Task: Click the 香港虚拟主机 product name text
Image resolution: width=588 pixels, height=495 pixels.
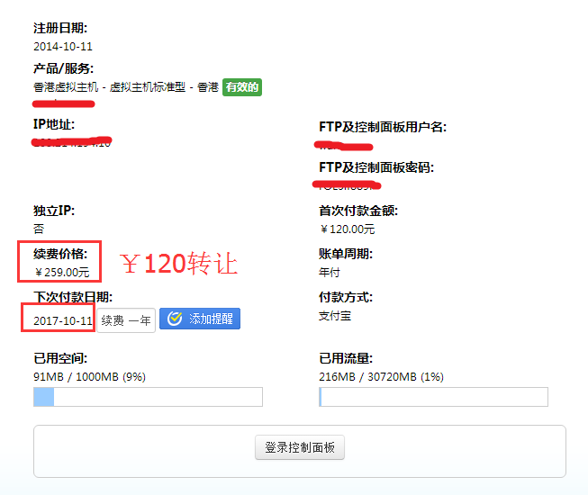Action: coord(66,87)
